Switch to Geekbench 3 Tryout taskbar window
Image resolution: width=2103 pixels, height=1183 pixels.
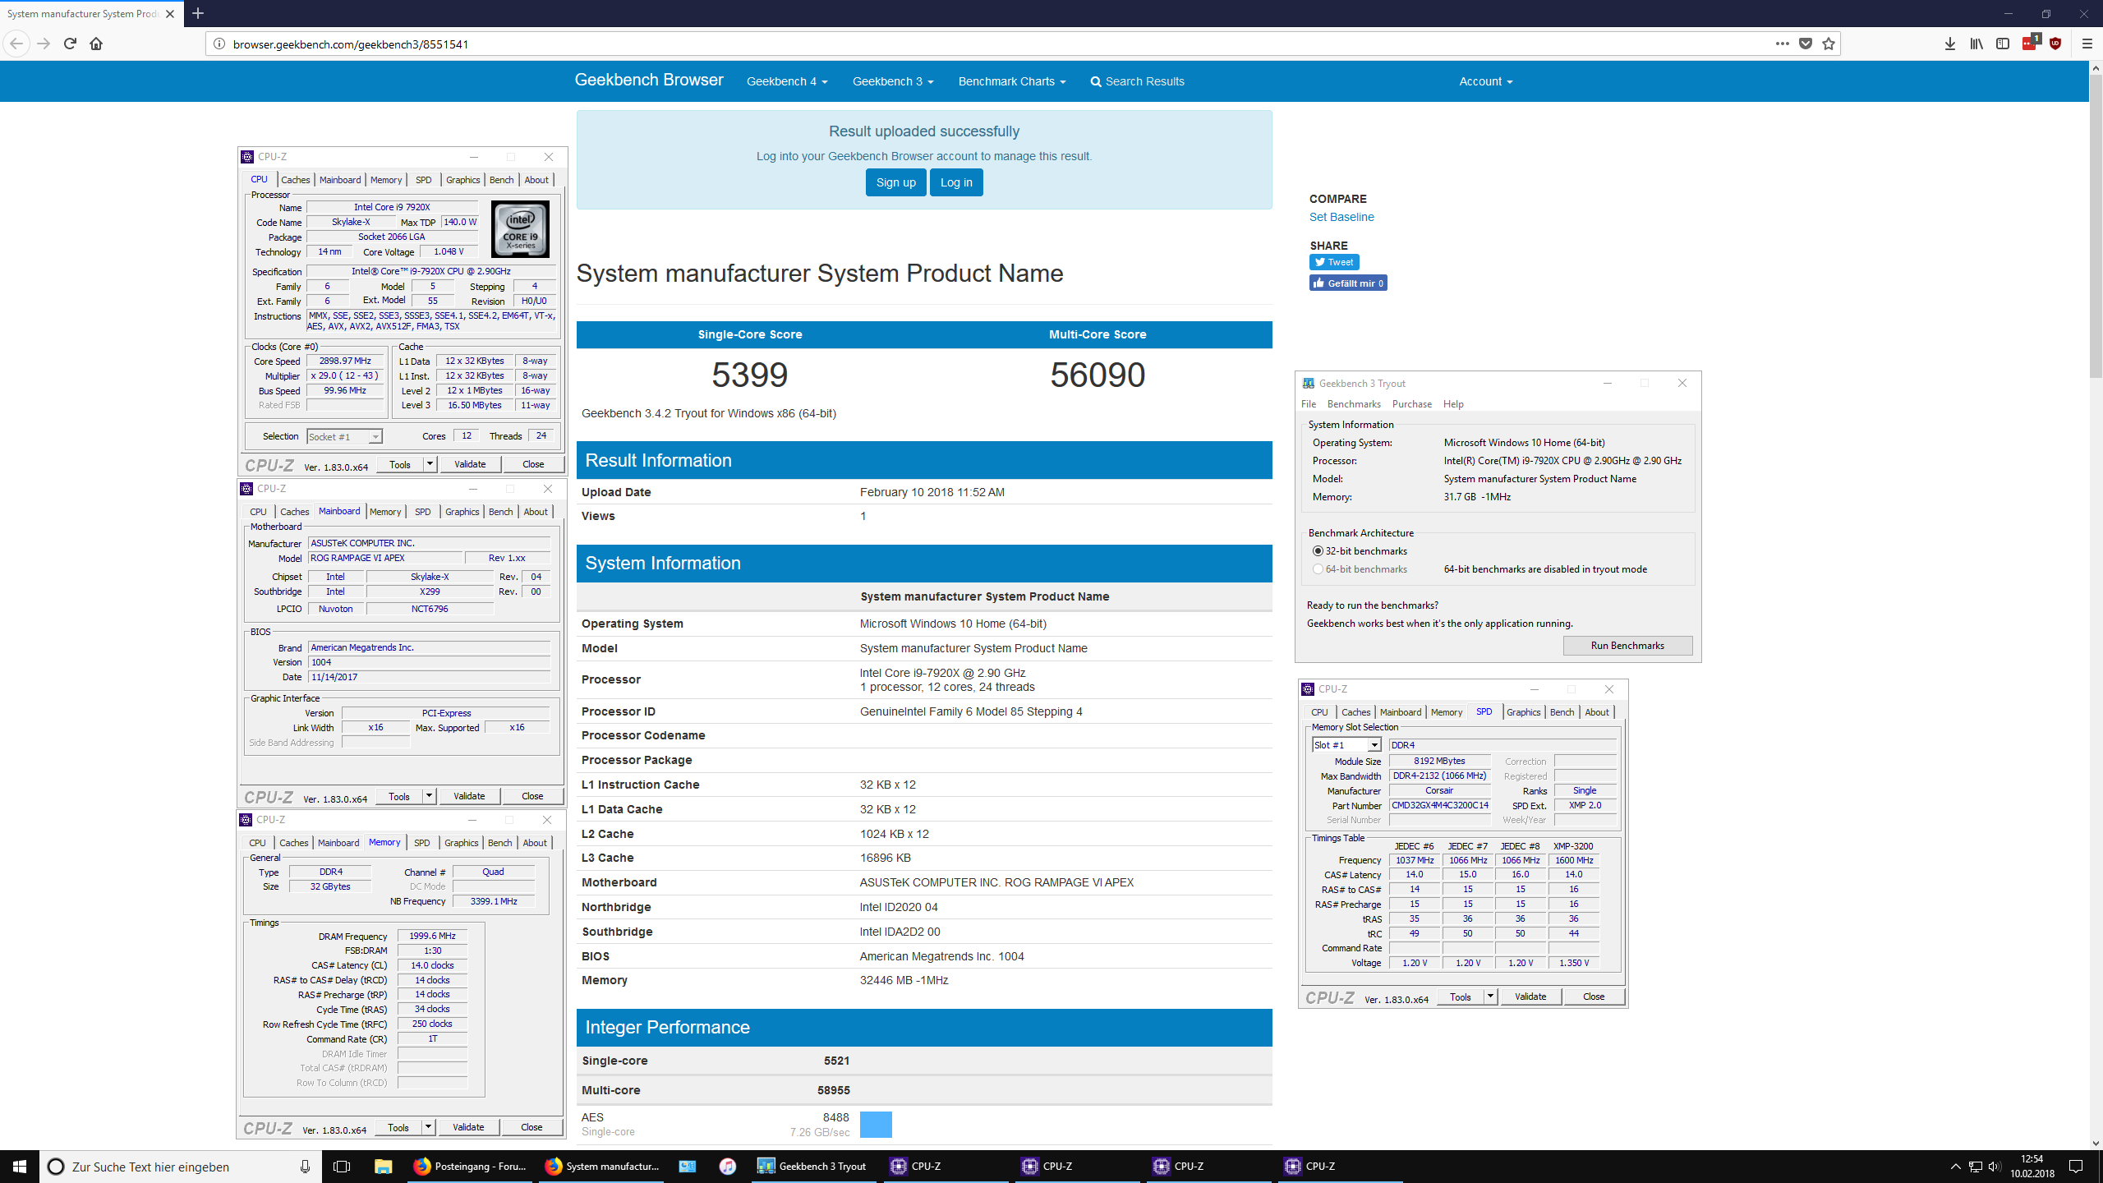[814, 1167]
